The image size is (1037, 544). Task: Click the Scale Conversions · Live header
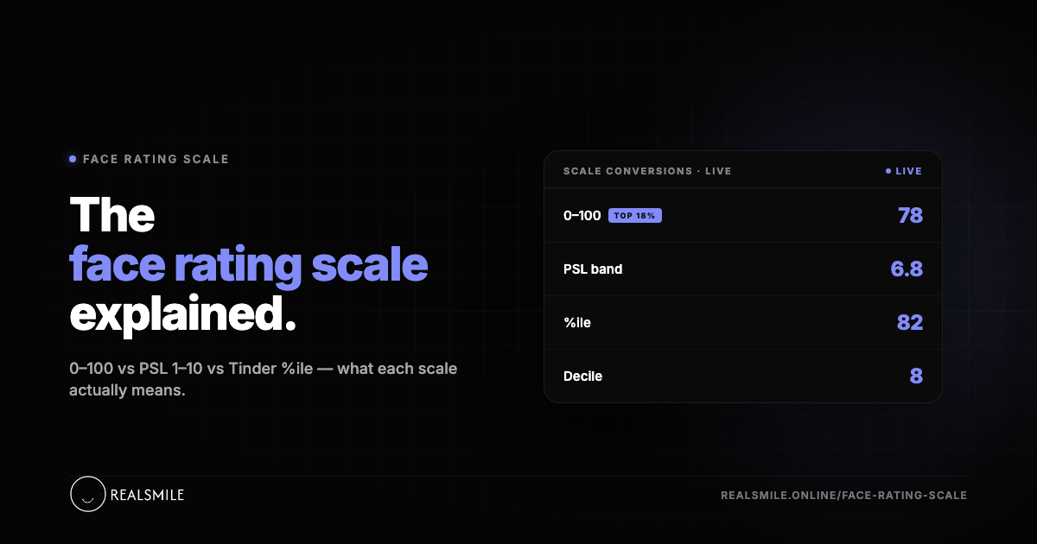[647, 171]
